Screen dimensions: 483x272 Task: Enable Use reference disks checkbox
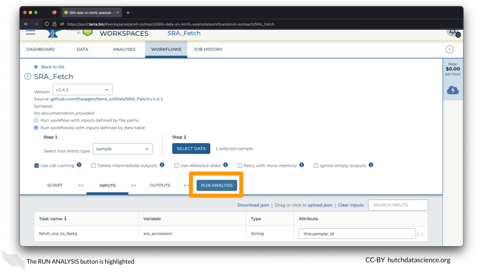(x=176, y=166)
